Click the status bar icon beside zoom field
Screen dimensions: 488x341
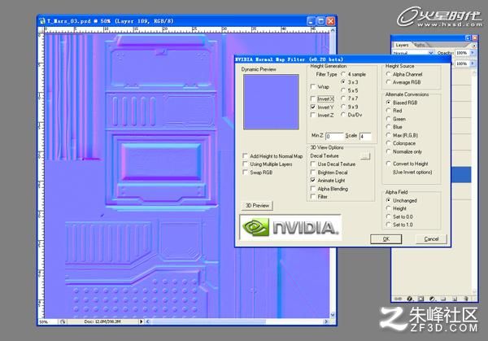pyautogui.click(x=63, y=321)
